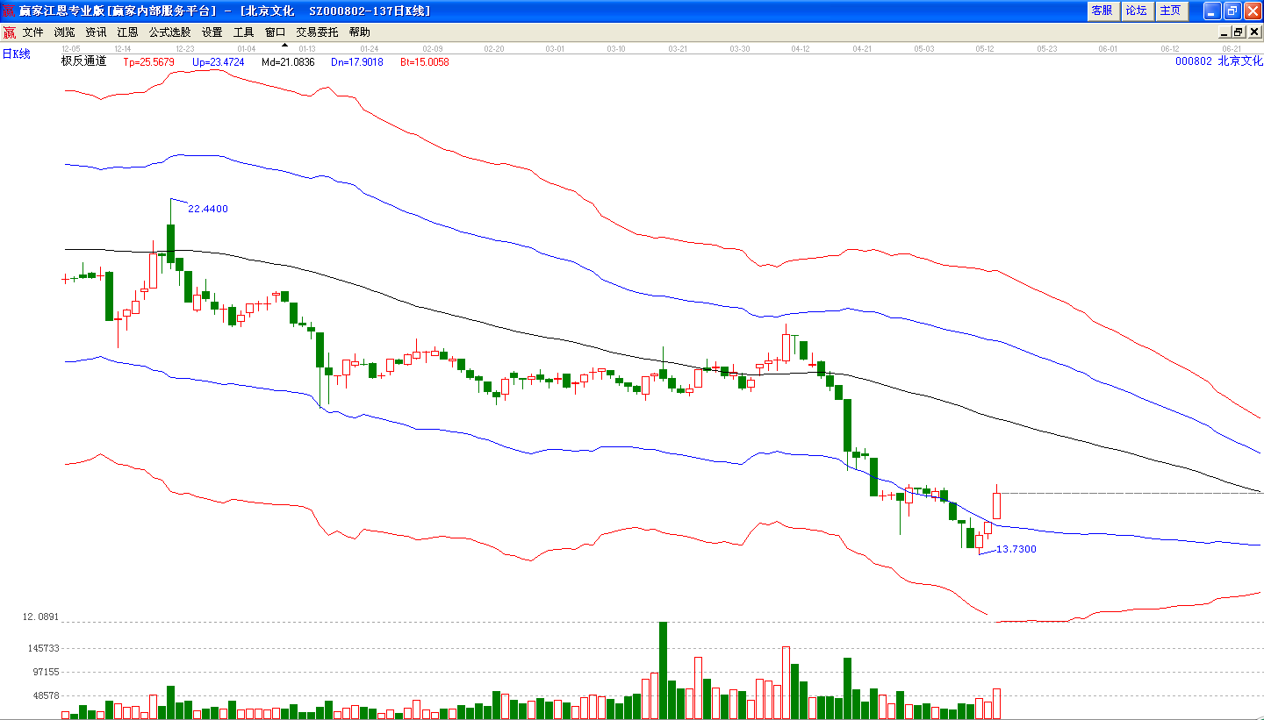Restore the inner chart window
The height and width of the screenshot is (720, 1264).
point(1239,32)
